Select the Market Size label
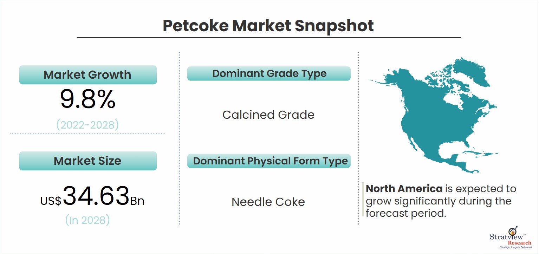Screen dimensions: 539x254 coord(88,161)
